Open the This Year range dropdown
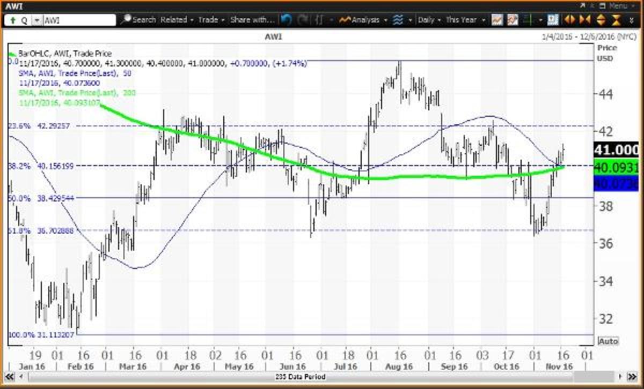Image resolution: width=644 pixels, height=389 pixels. pos(466,20)
